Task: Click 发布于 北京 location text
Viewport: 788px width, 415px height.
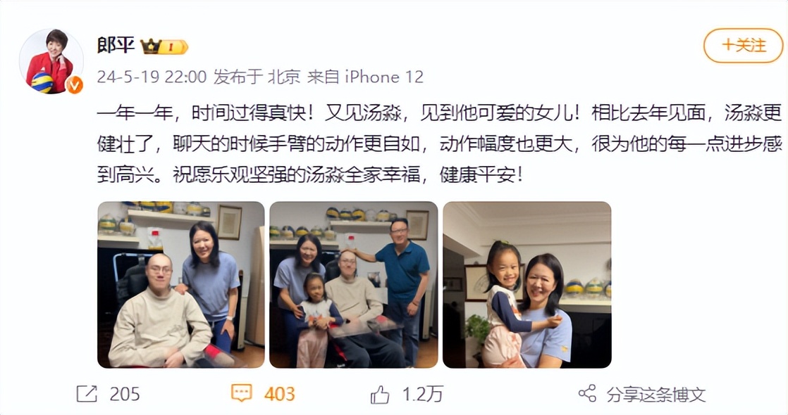Action: click(x=257, y=77)
